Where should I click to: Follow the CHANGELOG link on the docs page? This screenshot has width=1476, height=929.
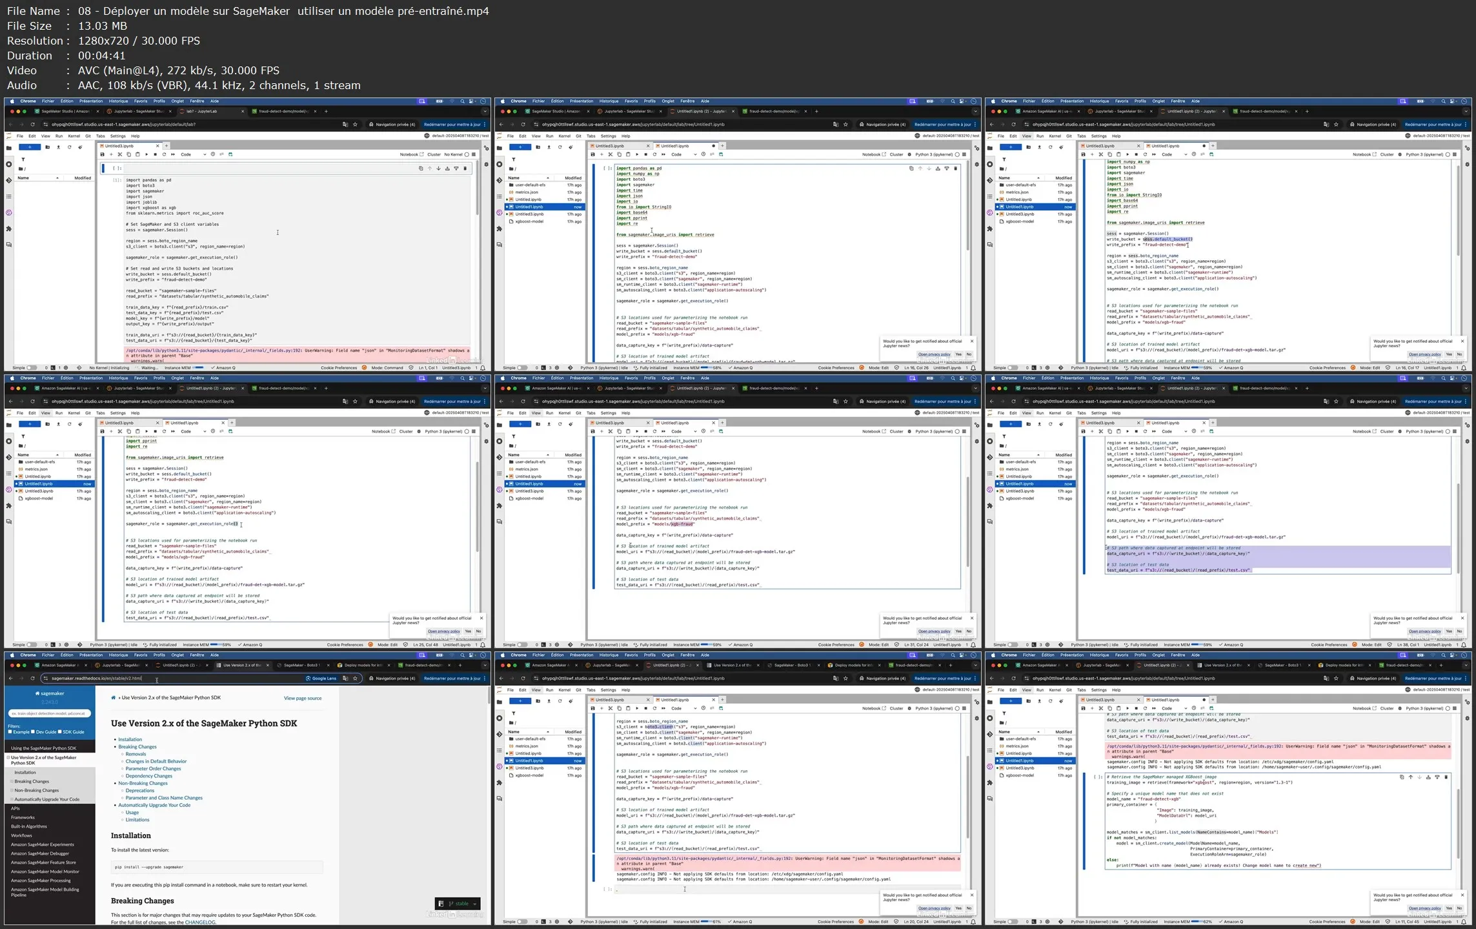[x=200, y=922]
